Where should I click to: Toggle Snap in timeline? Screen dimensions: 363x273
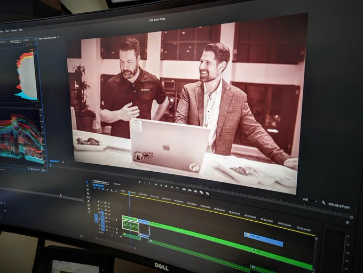pos(99,188)
